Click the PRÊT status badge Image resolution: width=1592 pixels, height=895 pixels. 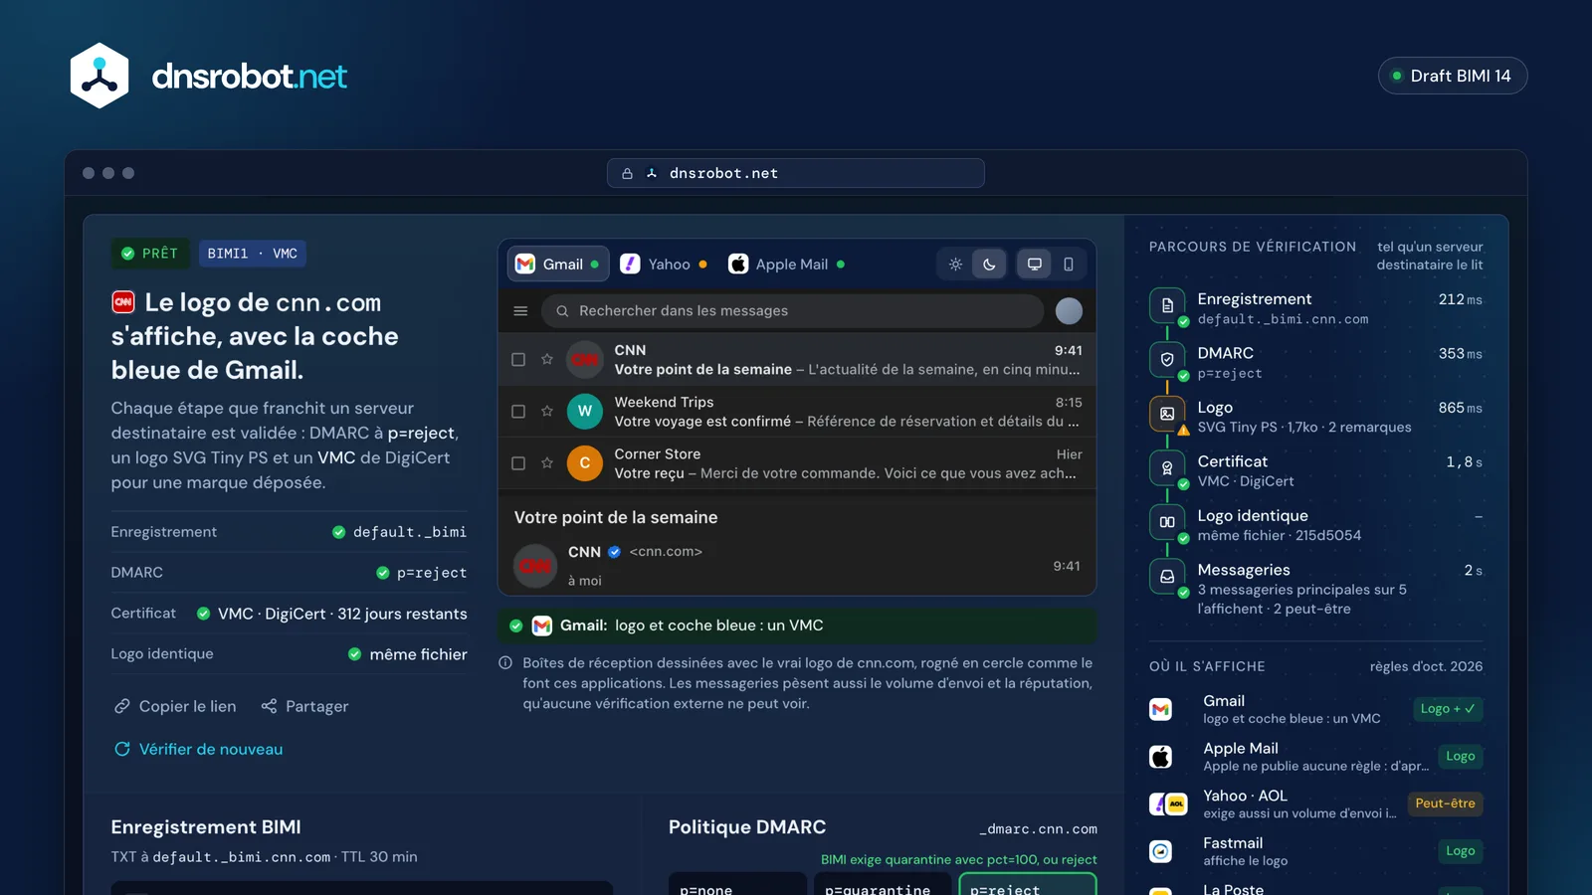149,254
